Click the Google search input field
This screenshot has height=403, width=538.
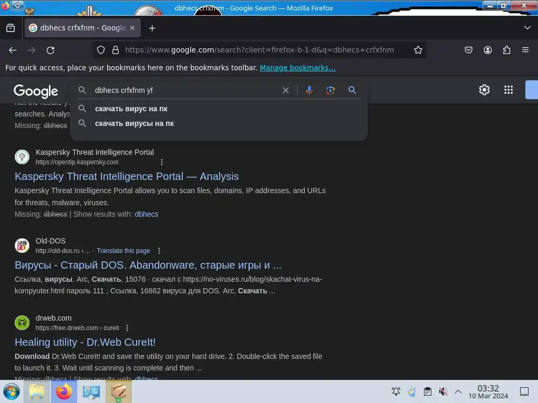point(185,90)
